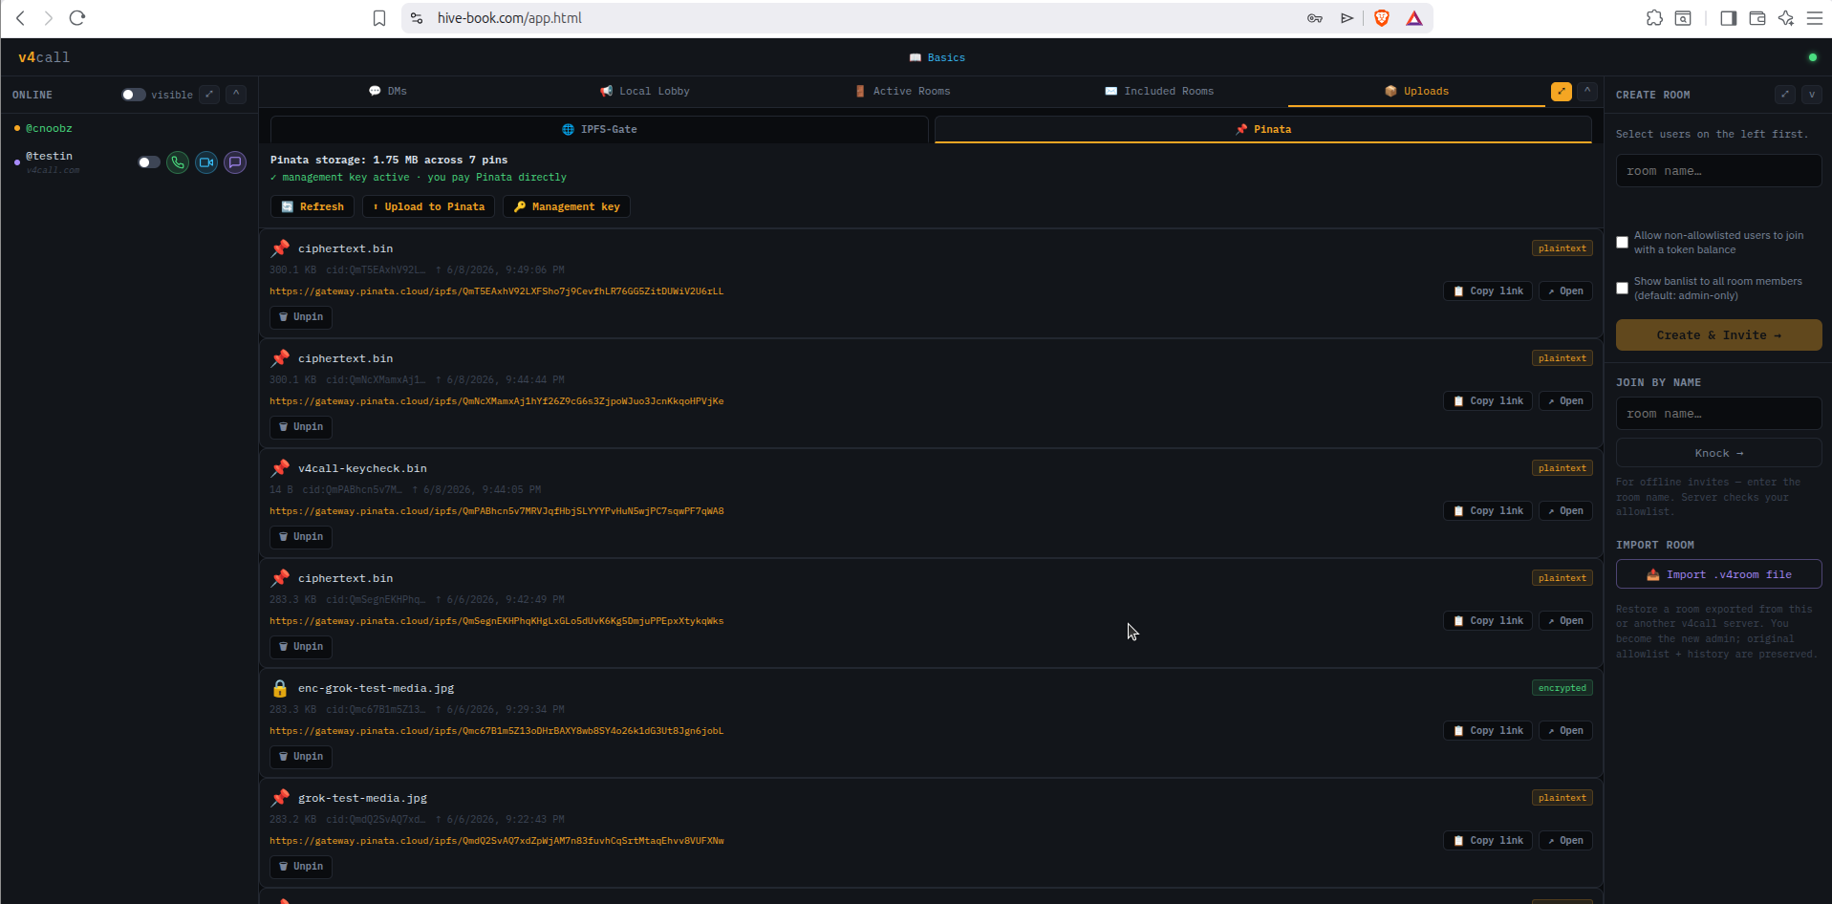
Task: Open Brave Rewards triangle icon
Action: (x=1414, y=18)
